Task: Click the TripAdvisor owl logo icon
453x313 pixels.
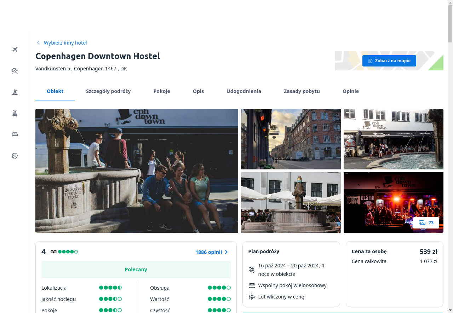Action: (53, 252)
